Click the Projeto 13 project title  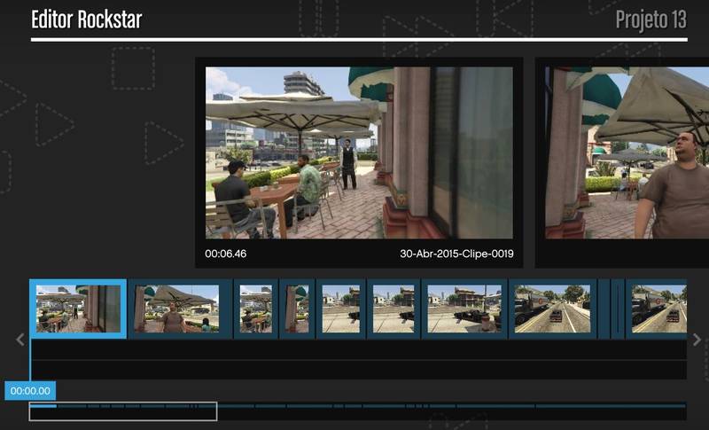[651, 20]
